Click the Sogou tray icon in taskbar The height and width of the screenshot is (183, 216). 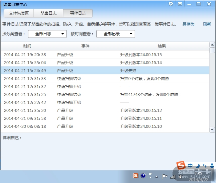pos(136,176)
